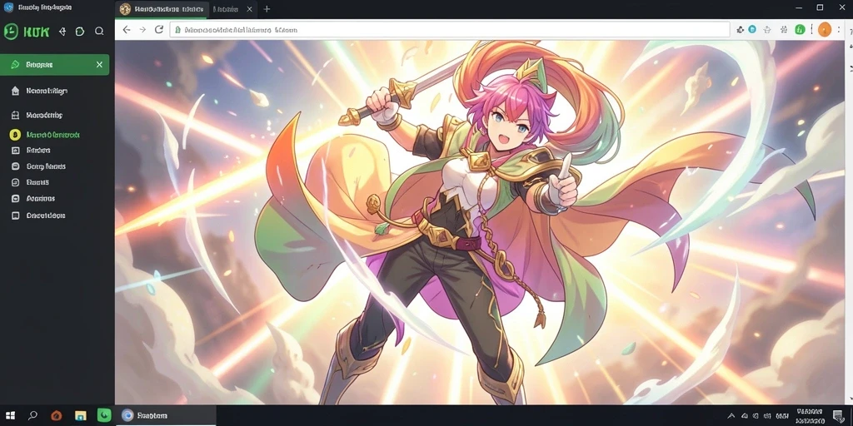Image resolution: width=853 pixels, height=426 pixels.
Task: Open the last sidebar entry at bottom
Action: (54, 215)
